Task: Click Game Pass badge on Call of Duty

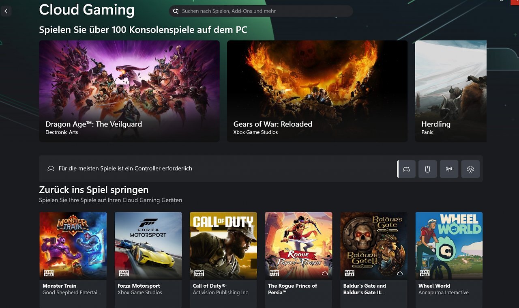Action: [199, 273]
